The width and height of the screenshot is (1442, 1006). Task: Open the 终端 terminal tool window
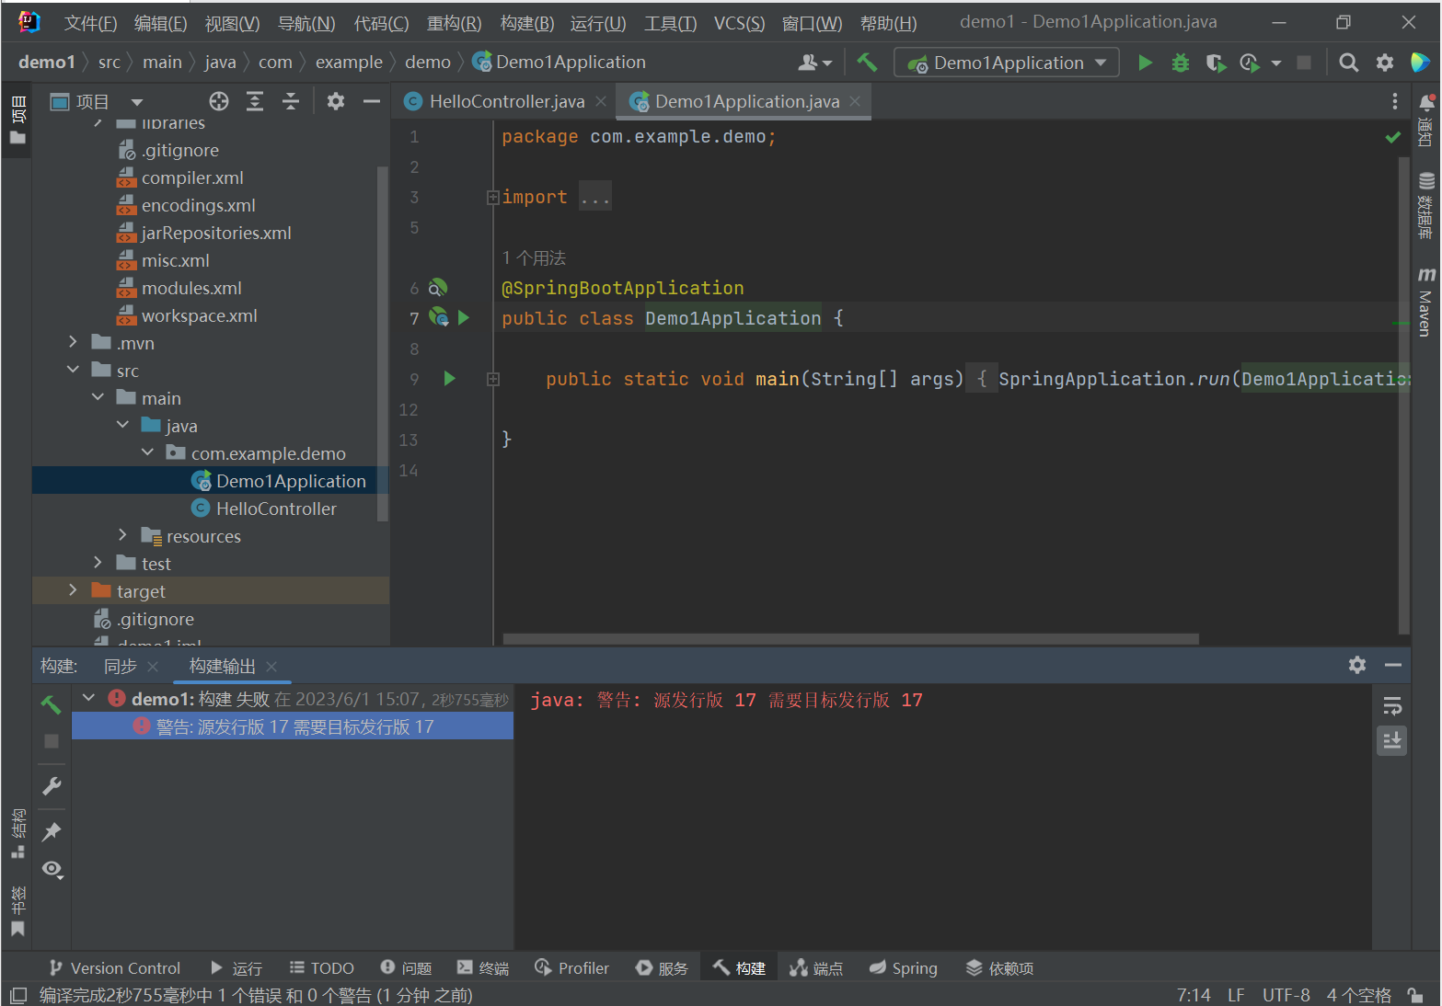tap(483, 968)
